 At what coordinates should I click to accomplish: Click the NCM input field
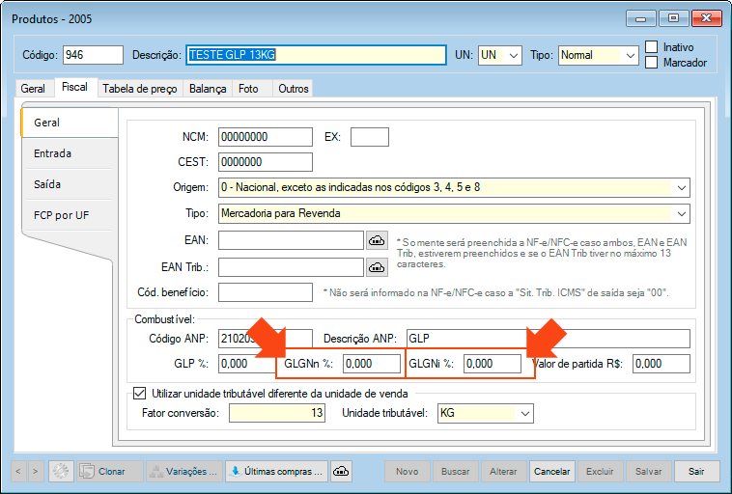coord(265,137)
